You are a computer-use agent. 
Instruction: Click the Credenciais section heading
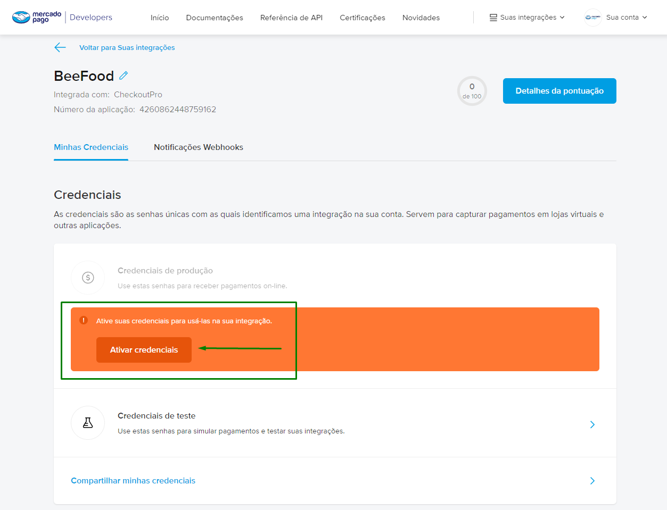[x=87, y=195]
